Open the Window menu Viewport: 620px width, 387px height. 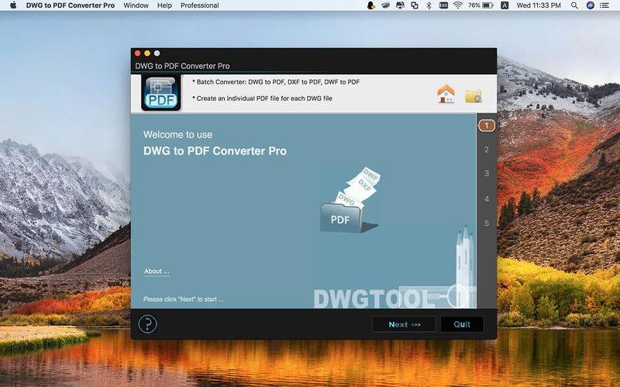(136, 5)
